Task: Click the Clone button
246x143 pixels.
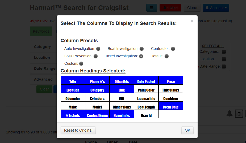Action: point(192,8)
